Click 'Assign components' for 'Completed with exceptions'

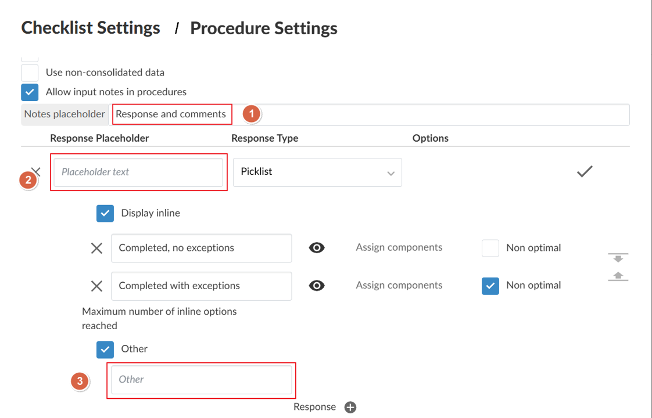pyautogui.click(x=399, y=285)
